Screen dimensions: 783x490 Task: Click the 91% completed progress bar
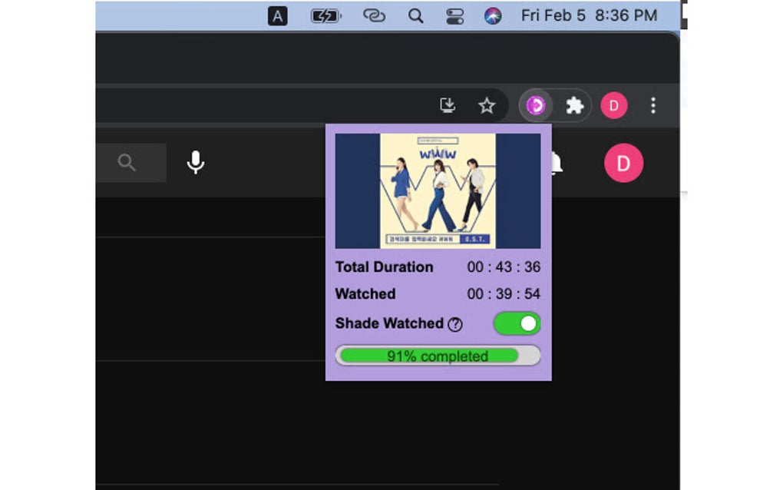coord(438,355)
